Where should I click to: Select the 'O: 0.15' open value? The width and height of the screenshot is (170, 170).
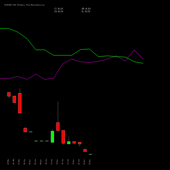tap(59, 12)
